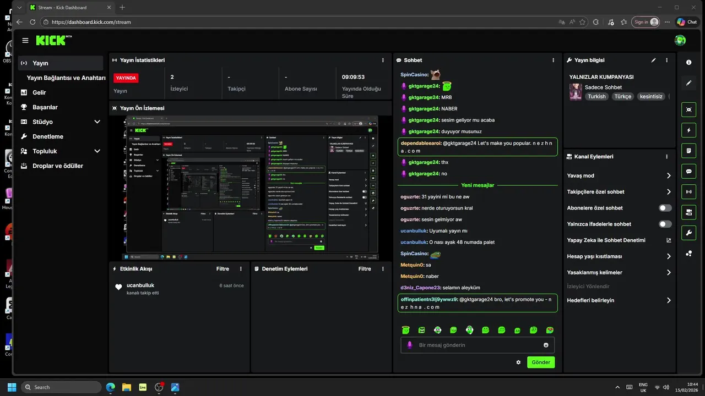Toggle the chat bubble icon in right rail
The width and height of the screenshot is (705, 396).
pos(688,172)
